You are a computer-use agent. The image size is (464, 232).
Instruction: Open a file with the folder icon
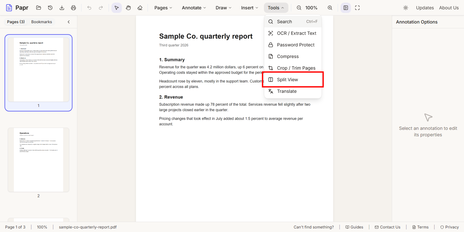click(x=39, y=8)
